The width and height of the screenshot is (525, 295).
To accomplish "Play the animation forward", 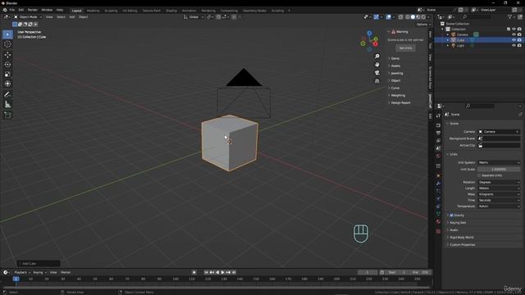I will [x=222, y=272].
